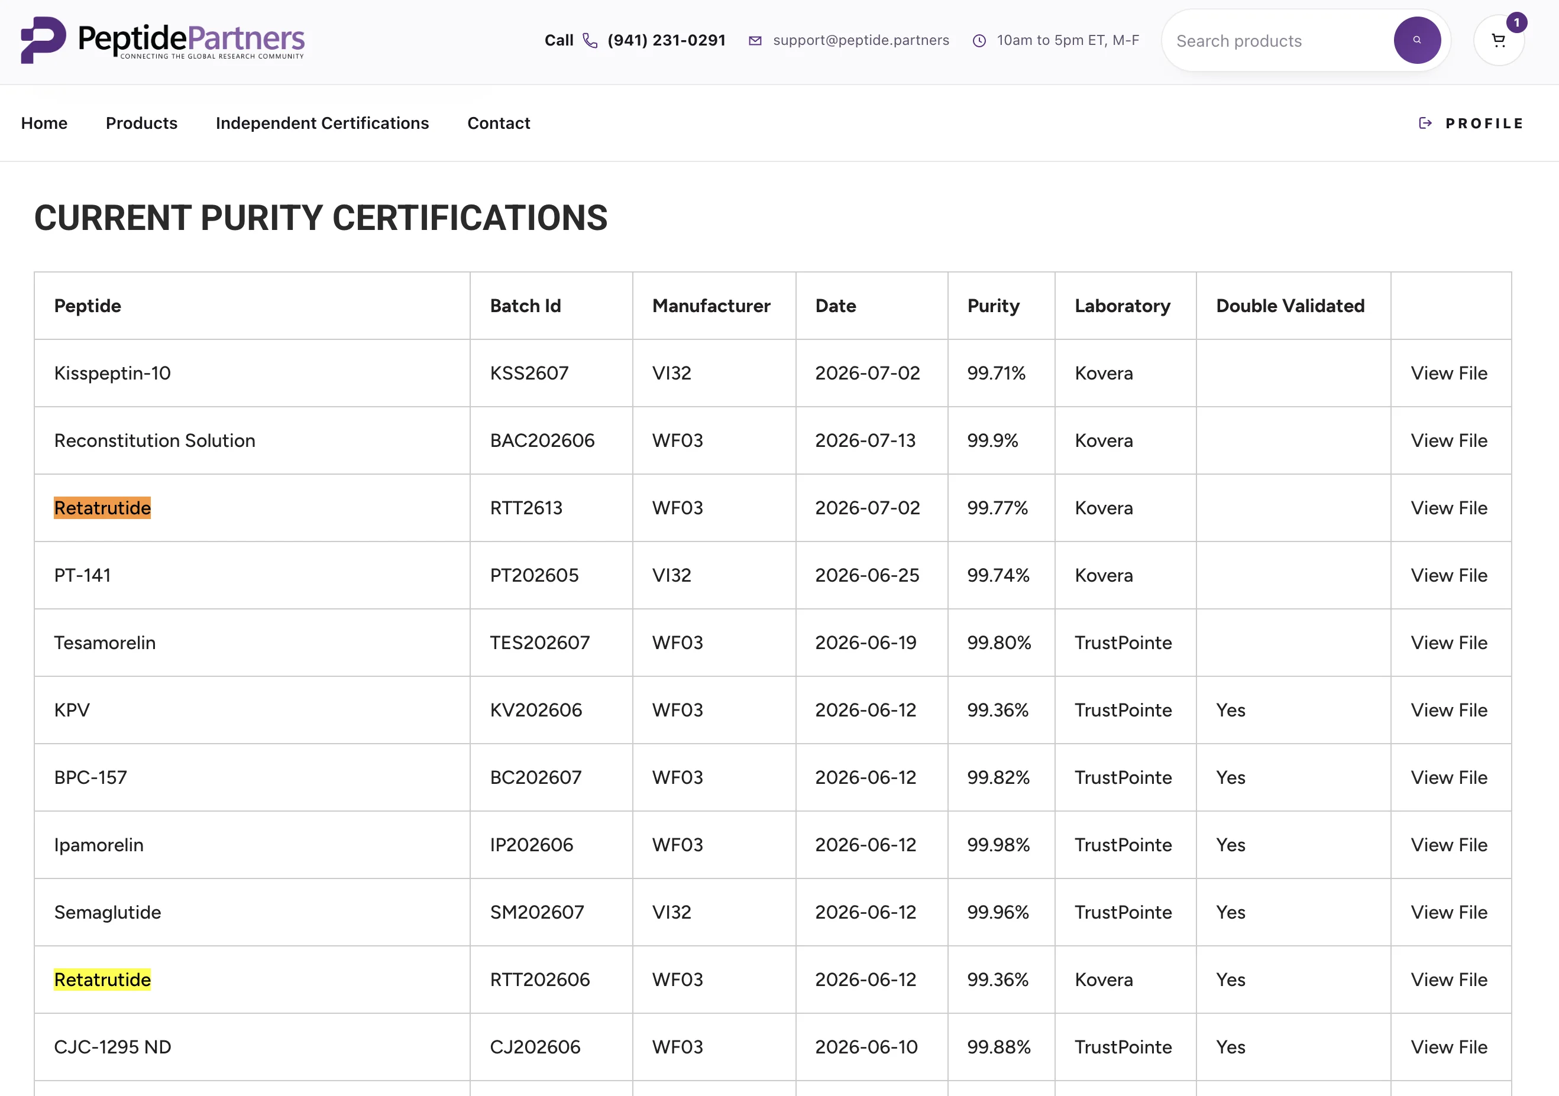Click batch id TES202607

(x=540, y=642)
